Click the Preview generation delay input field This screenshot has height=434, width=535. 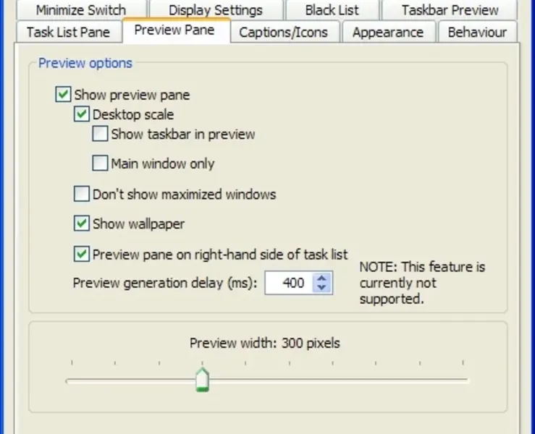[288, 283]
